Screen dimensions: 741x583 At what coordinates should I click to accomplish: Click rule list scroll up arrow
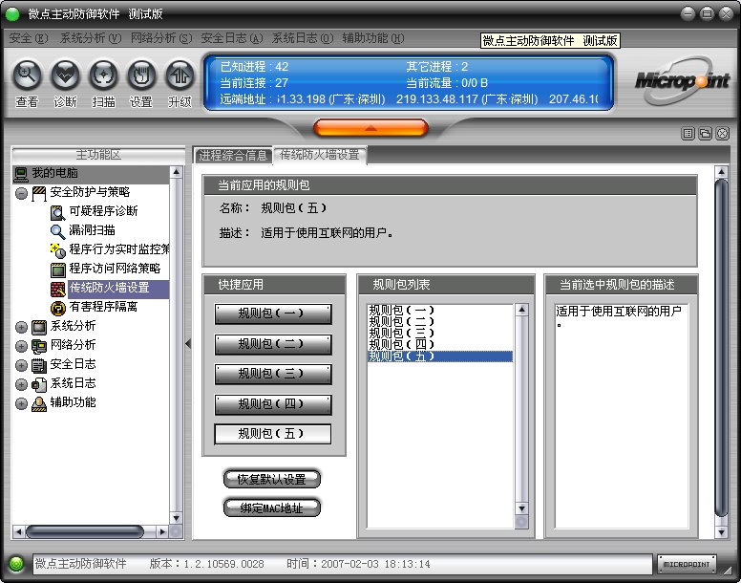521,311
